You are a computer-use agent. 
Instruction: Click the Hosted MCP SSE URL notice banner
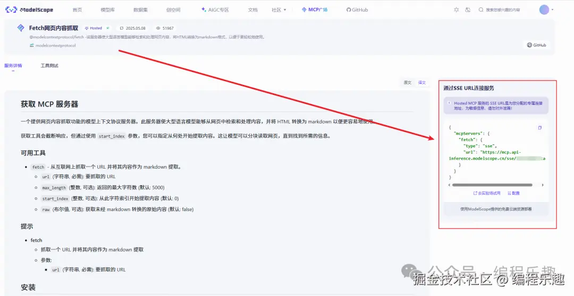pos(496,106)
